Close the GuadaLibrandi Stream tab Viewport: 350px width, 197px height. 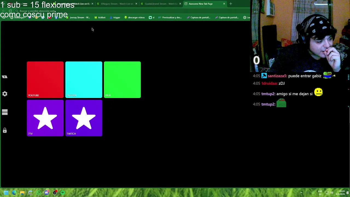pos(180,4)
